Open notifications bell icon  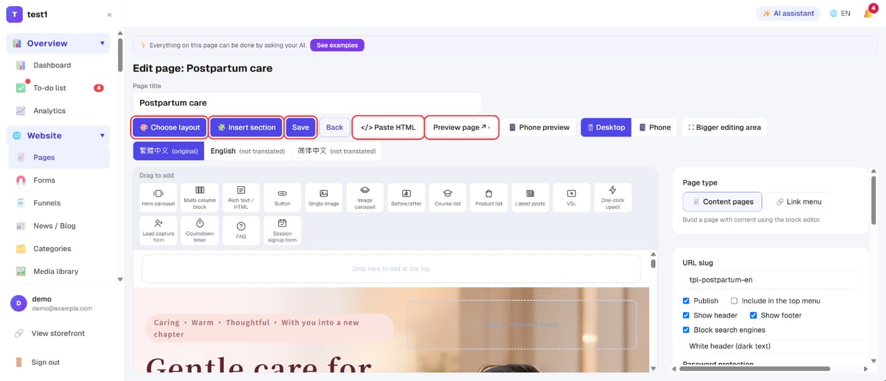869,13
